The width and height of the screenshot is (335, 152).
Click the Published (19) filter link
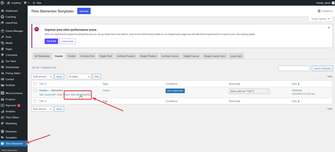pyautogui.click(x=49, y=67)
